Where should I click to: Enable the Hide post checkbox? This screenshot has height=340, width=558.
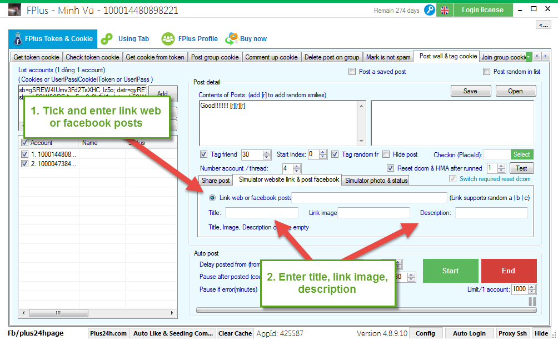click(386, 154)
